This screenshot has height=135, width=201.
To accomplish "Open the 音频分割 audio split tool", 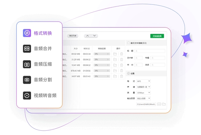I will click(27, 80).
